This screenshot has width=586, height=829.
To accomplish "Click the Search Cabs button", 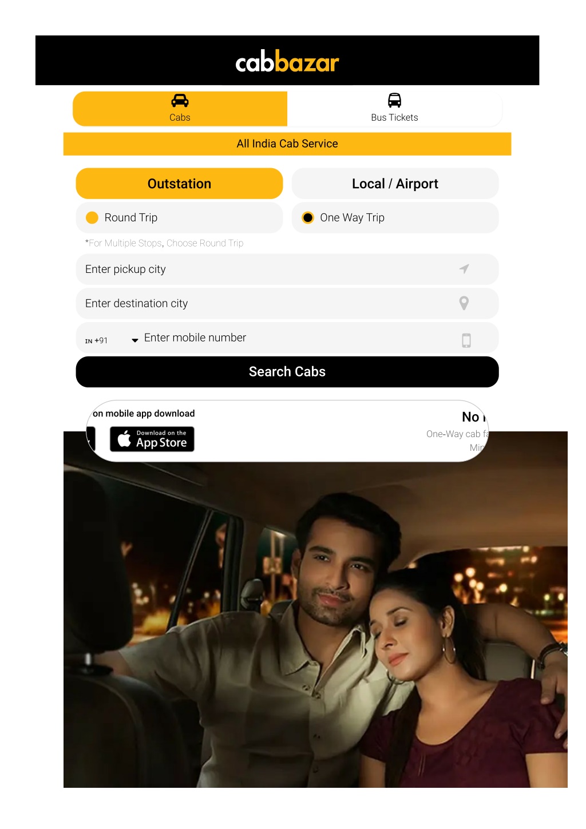I will [287, 372].
